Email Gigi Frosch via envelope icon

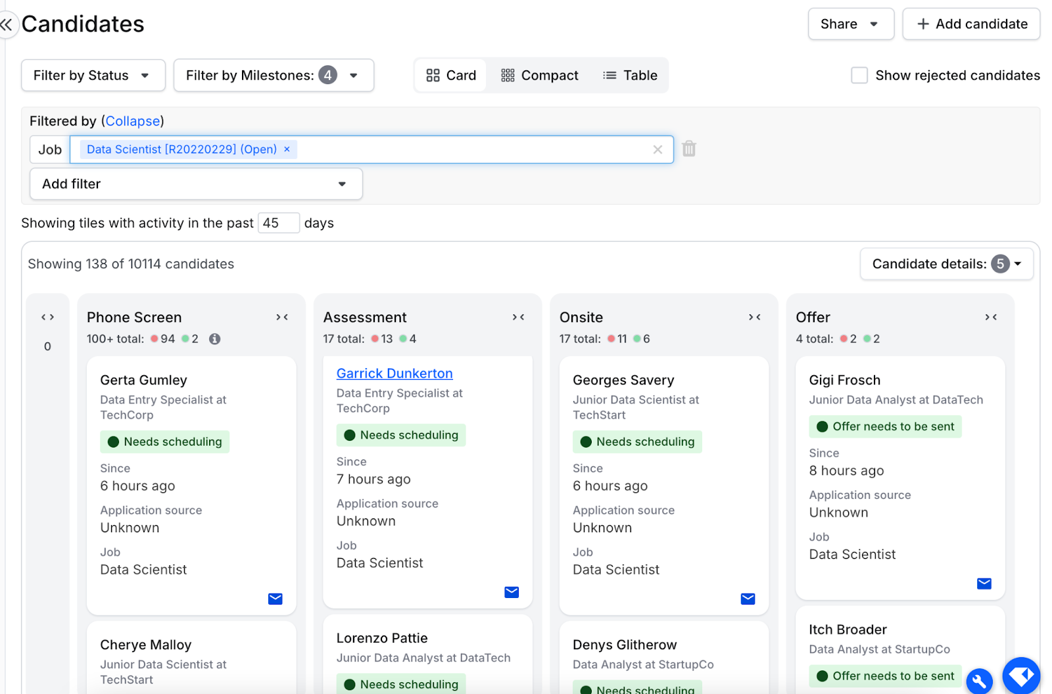984,584
